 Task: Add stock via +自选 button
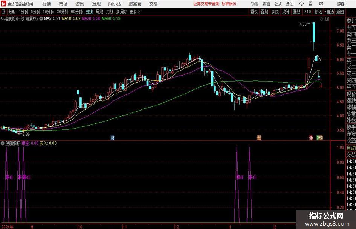pos(329,12)
